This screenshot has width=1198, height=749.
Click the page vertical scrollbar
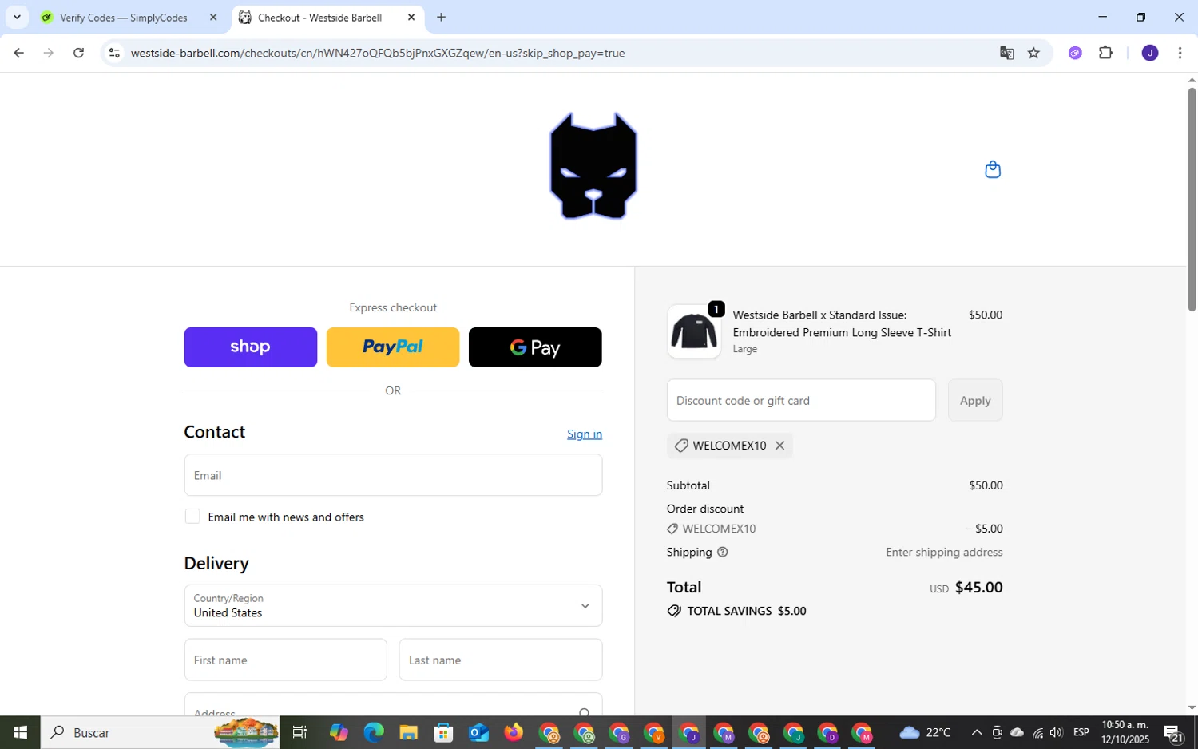(1192, 200)
